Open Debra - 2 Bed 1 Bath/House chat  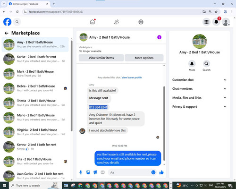pos(35,88)
